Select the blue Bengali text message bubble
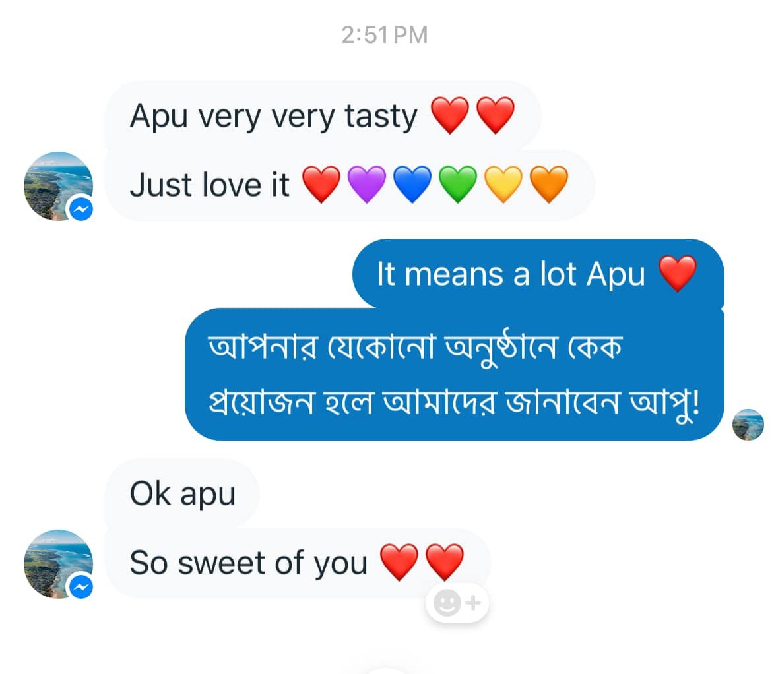772x674 pixels. [454, 373]
